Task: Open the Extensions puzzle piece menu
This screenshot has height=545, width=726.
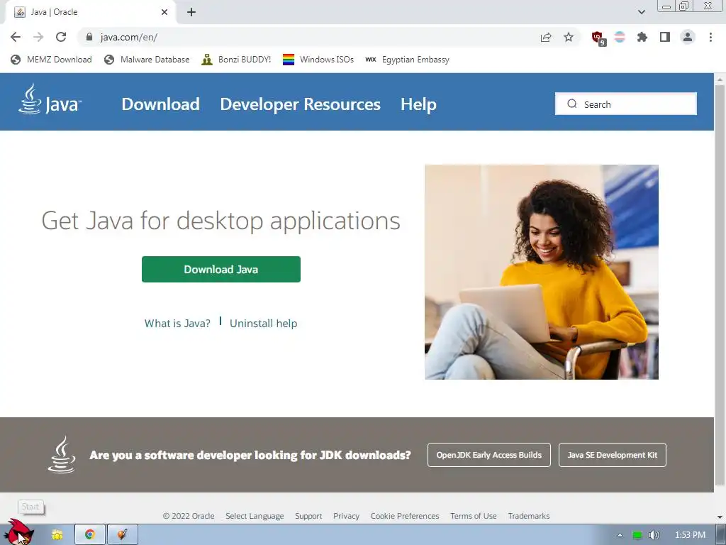Action: click(642, 37)
